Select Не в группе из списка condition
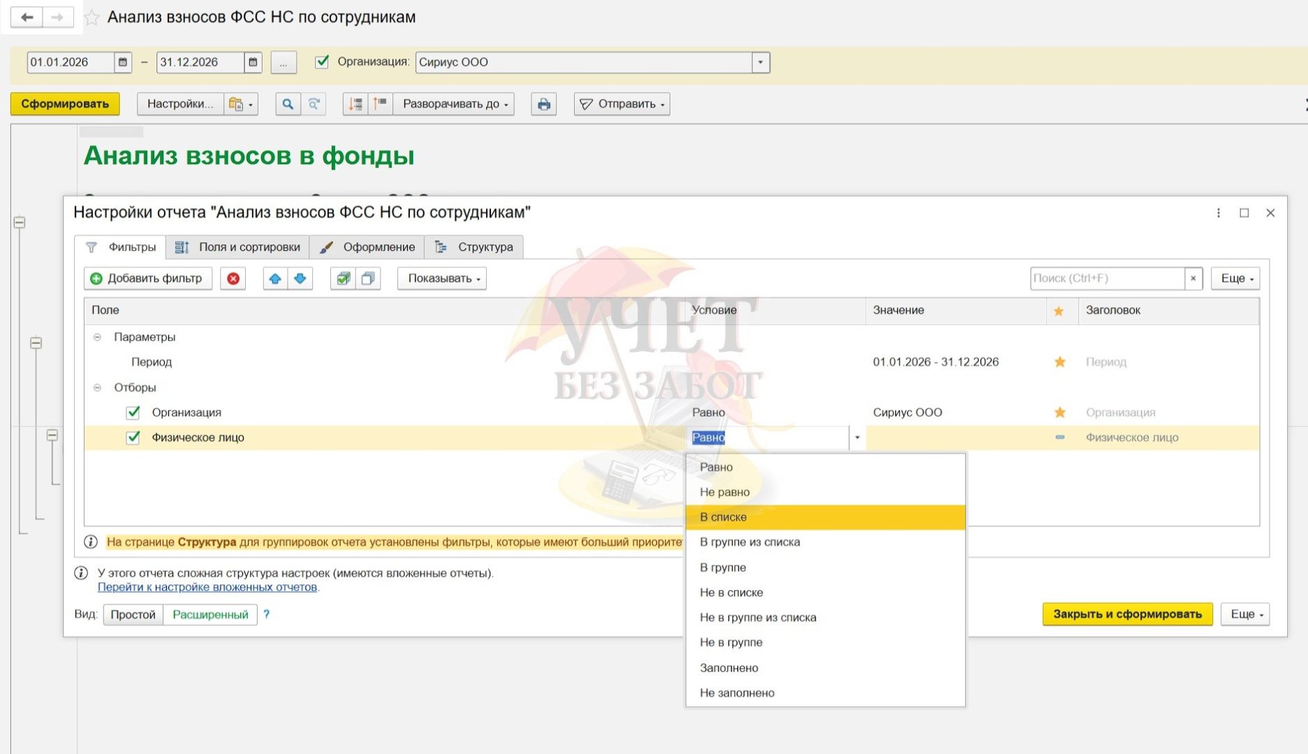 tap(825, 618)
